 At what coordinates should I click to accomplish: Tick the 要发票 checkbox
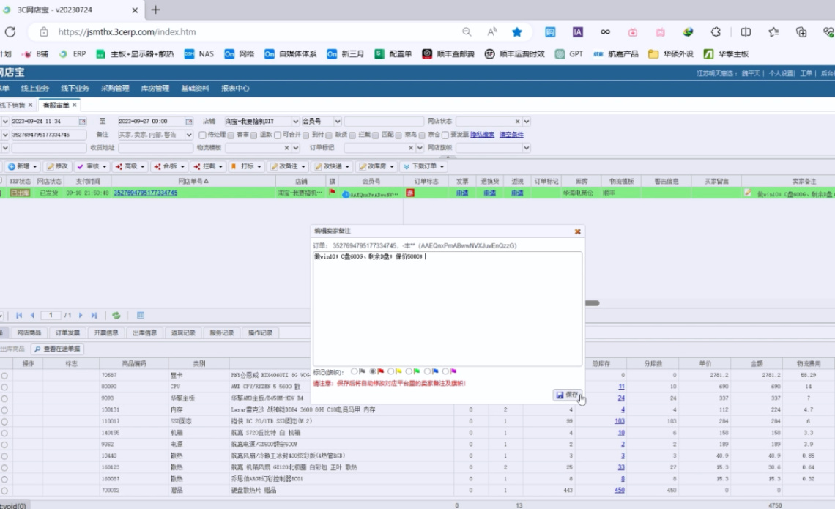tap(445, 135)
